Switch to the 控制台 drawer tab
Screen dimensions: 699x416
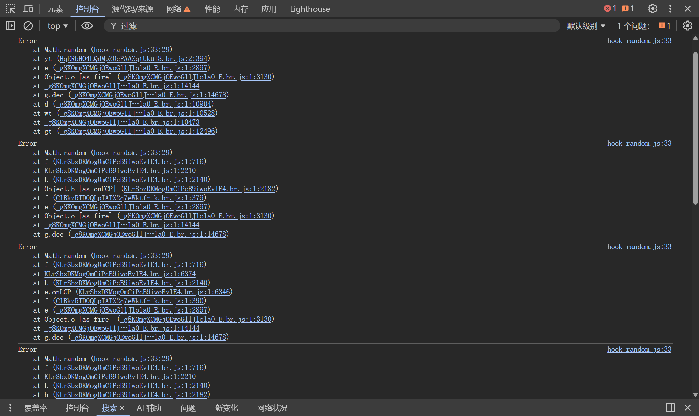click(77, 408)
